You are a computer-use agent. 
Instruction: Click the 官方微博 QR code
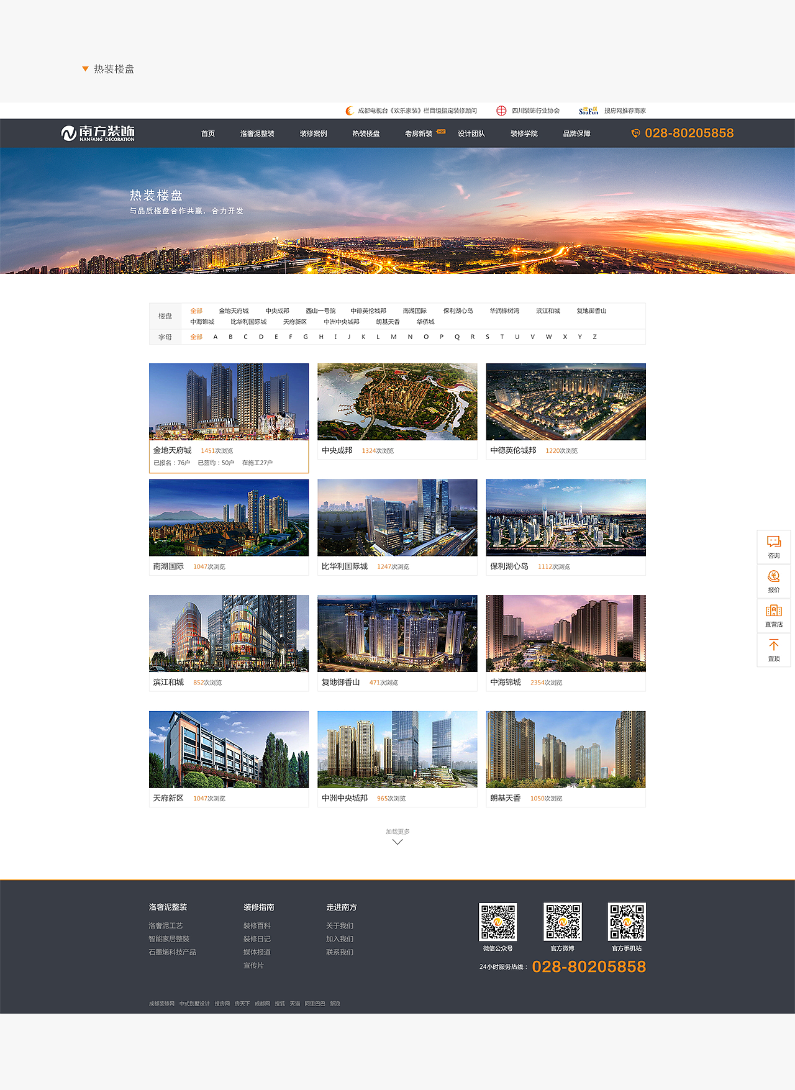(x=563, y=922)
